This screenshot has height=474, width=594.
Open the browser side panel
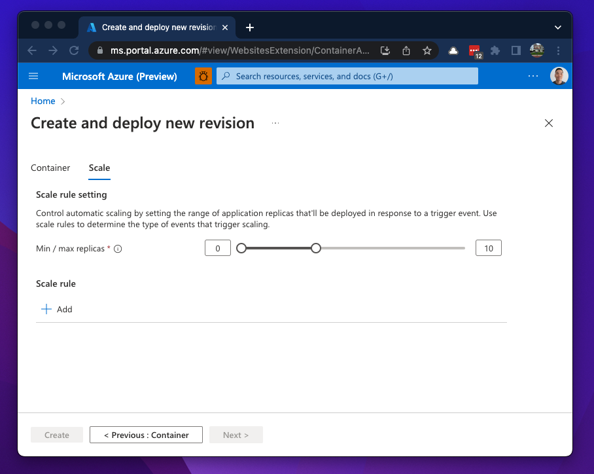515,50
